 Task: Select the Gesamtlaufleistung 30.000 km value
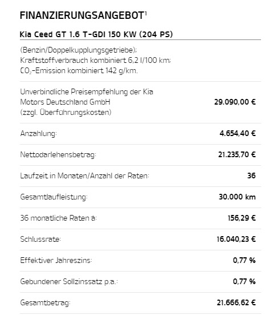tap(237, 197)
